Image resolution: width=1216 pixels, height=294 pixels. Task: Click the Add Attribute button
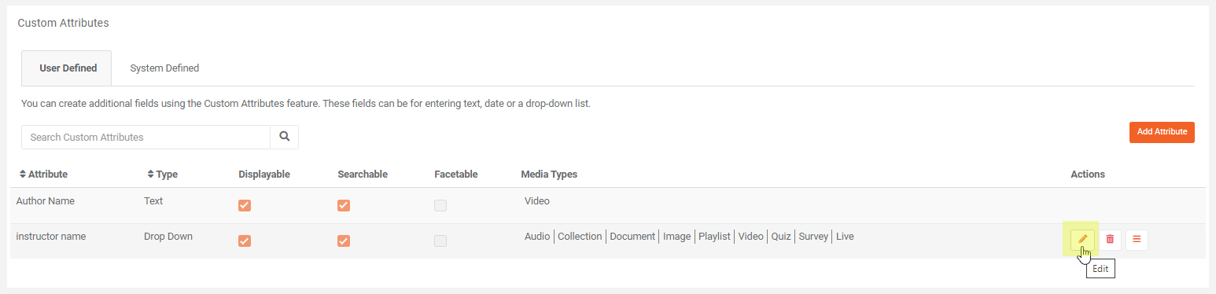point(1162,132)
